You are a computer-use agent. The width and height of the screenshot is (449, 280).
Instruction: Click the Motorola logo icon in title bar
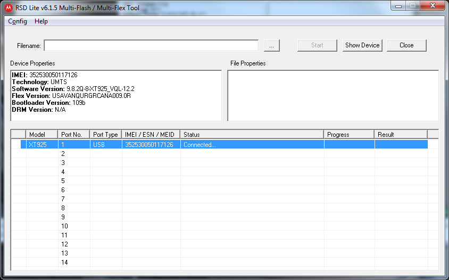coord(9,8)
